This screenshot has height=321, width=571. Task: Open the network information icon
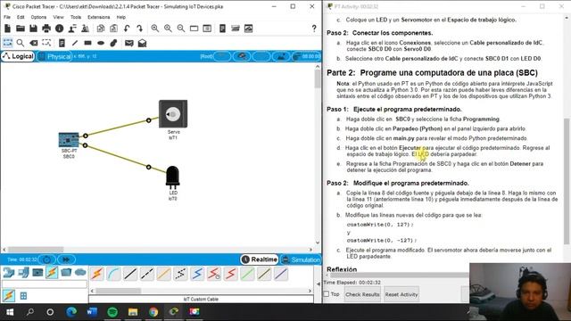tap(60, 29)
